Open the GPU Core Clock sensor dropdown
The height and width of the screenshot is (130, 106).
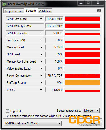[41, 19]
